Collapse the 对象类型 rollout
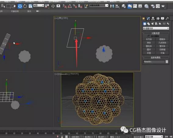Viewport: 173px width, 138px height. pos(156,33)
